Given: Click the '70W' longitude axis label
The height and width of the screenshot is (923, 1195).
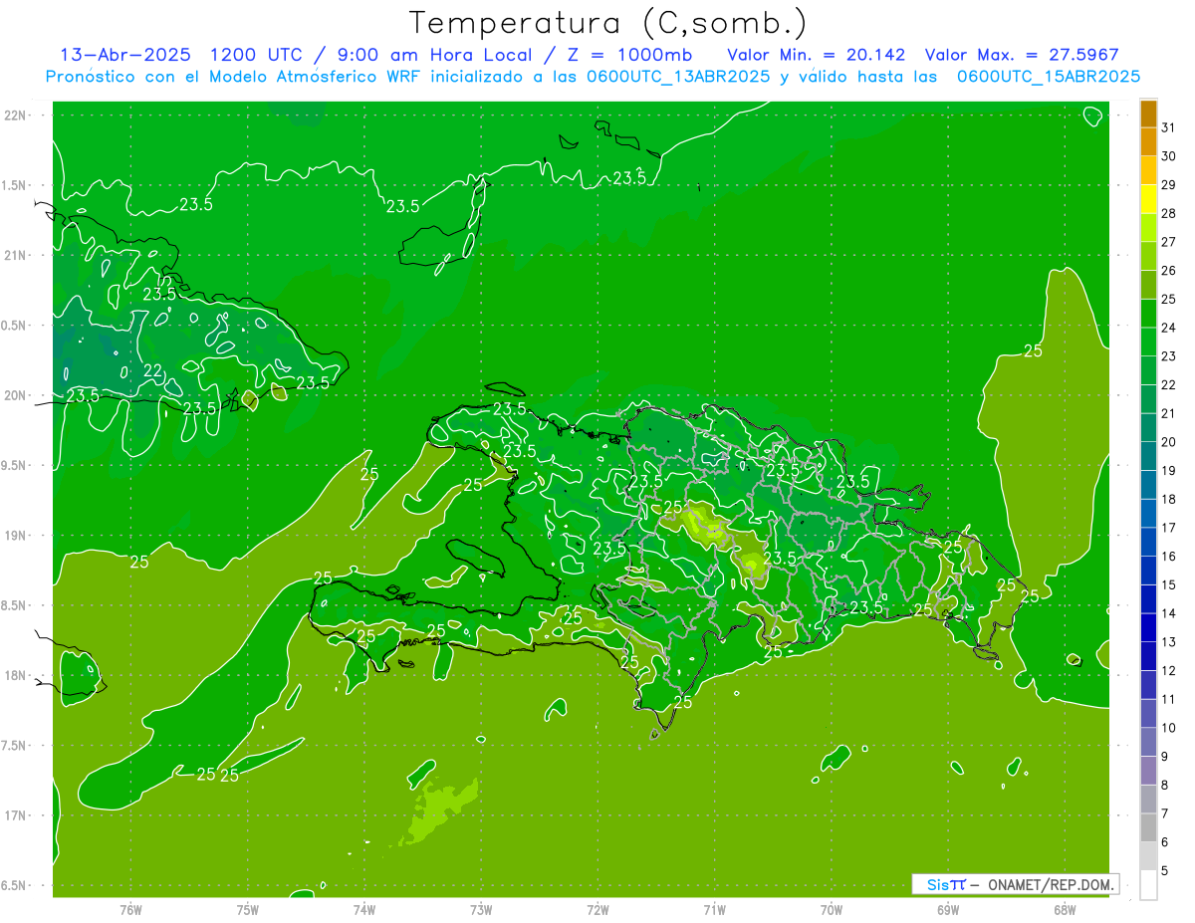Looking at the screenshot, I should pyautogui.click(x=832, y=910).
